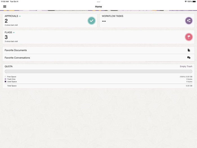
Task: Tap the Approvals count 2
Action: pos(6,21)
